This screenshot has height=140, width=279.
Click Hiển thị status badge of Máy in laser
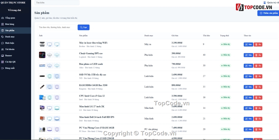point(226,44)
